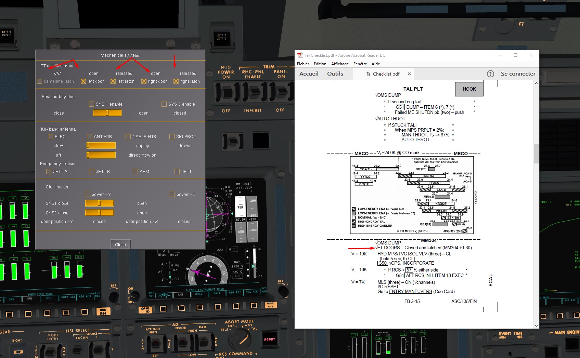Image resolution: width=580 pixels, height=358 pixels.
Task: Grab the PDF vertical scrollbar thumb
Action: point(536,154)
